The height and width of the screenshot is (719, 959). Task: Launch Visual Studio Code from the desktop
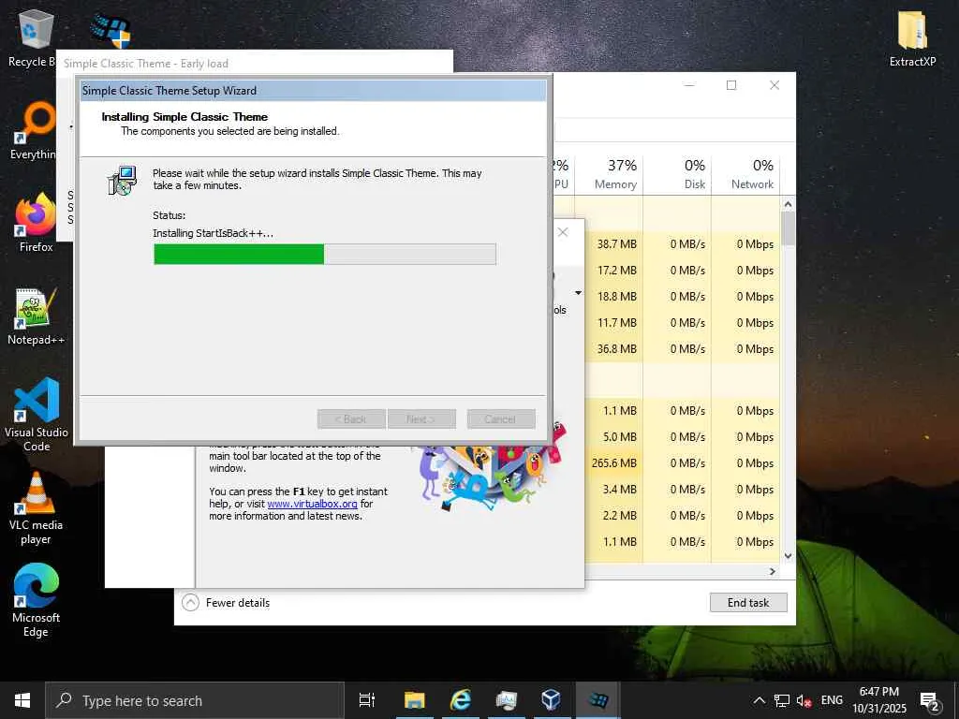click(x=37, y=415)
